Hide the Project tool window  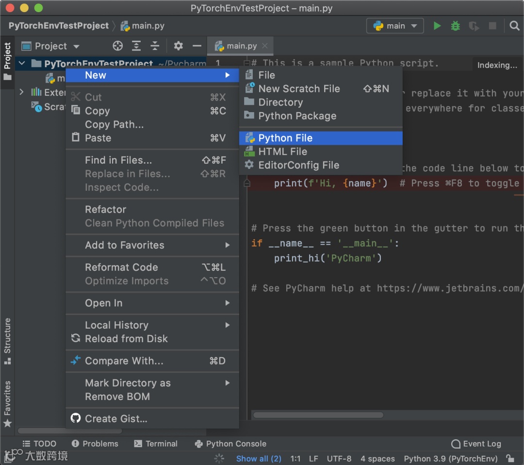click(x=197, y=46)
